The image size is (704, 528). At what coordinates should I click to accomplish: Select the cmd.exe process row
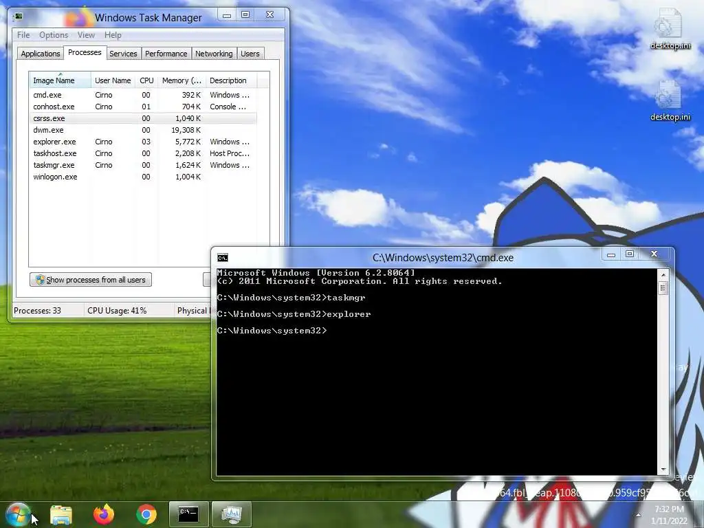[x=143, y=95]
